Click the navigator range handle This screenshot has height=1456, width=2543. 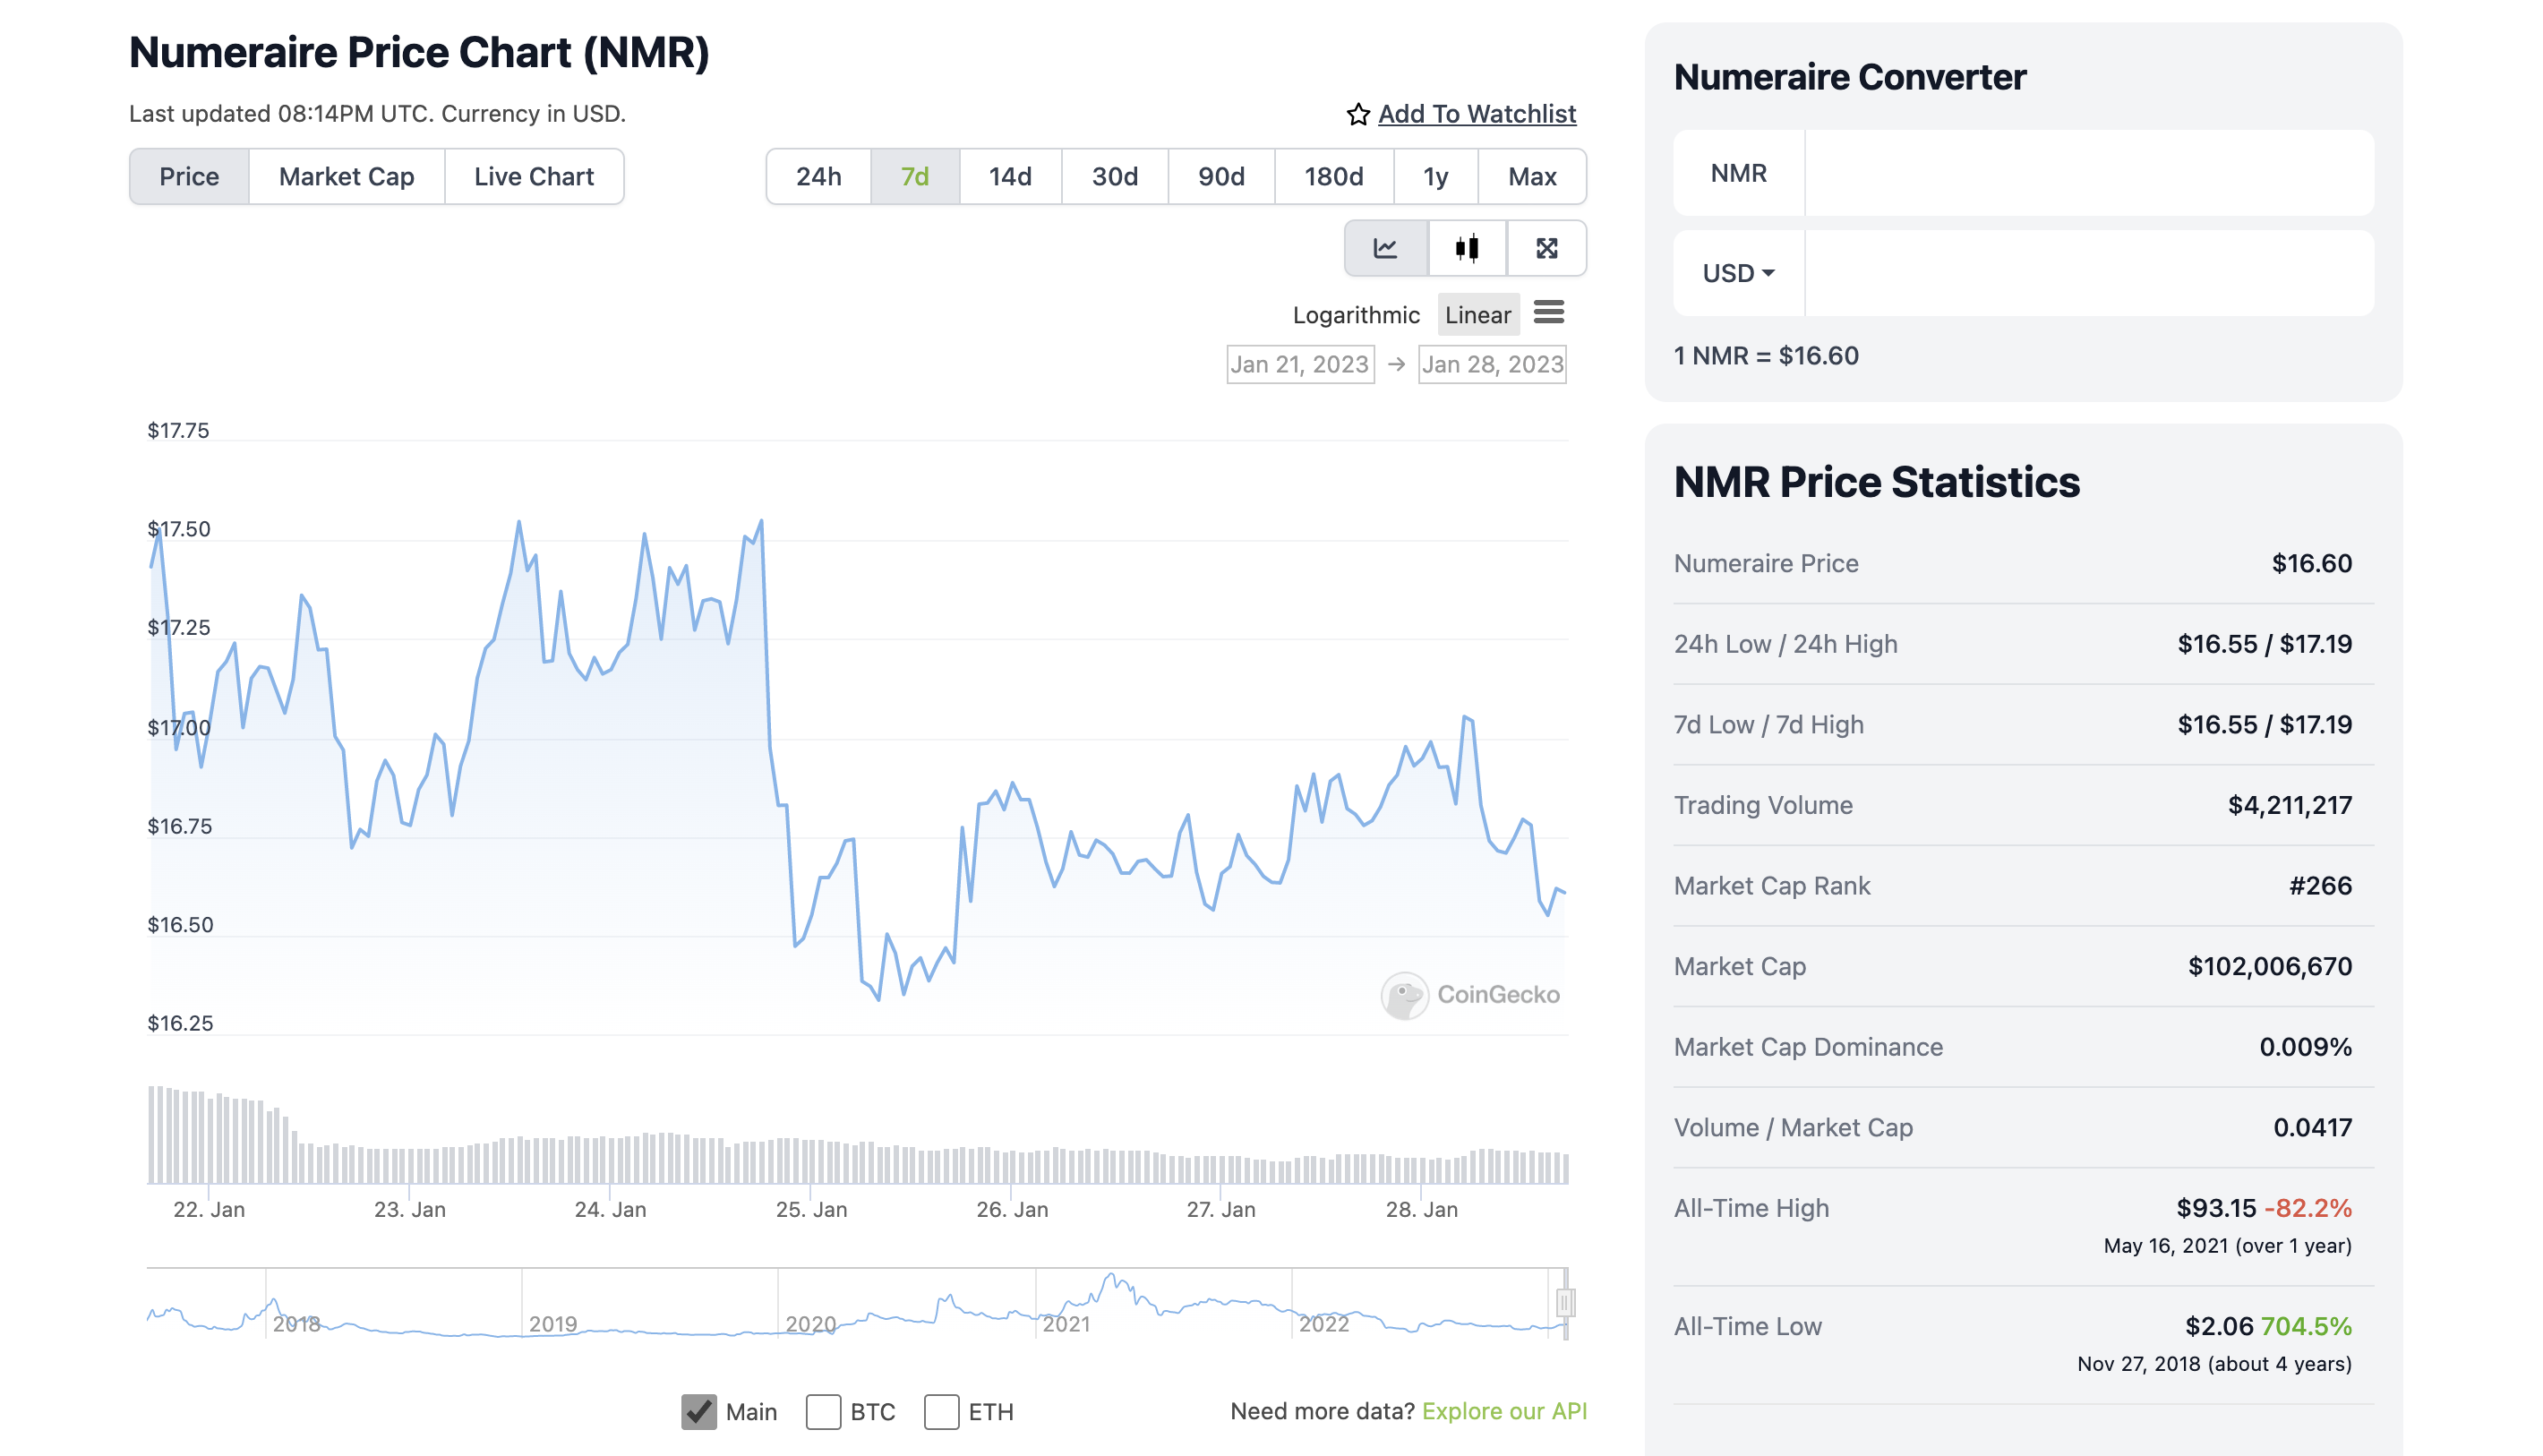(1565, 1302)
